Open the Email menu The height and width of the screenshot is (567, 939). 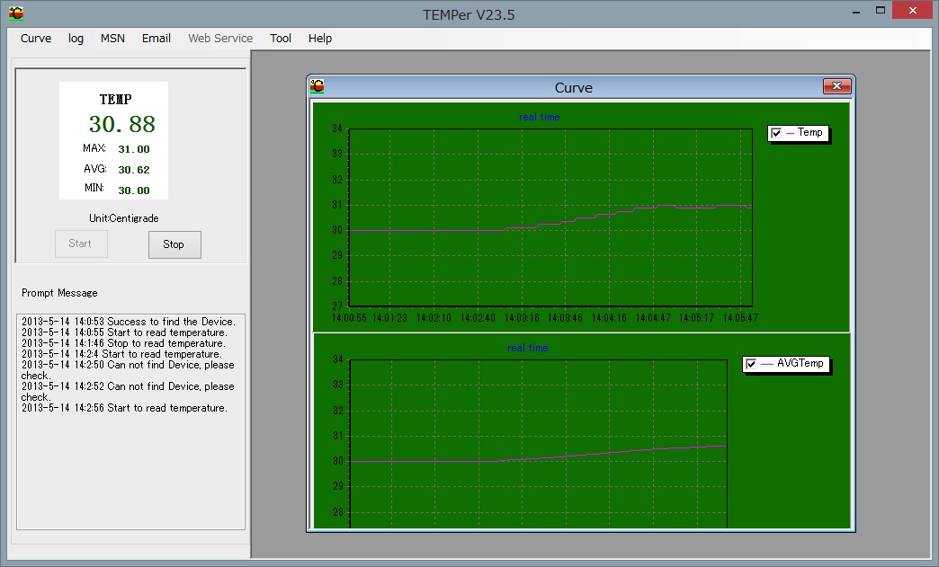156,39
